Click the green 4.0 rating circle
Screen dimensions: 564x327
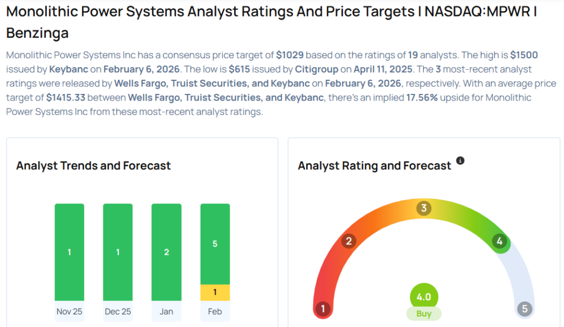(x=424, y=297)
